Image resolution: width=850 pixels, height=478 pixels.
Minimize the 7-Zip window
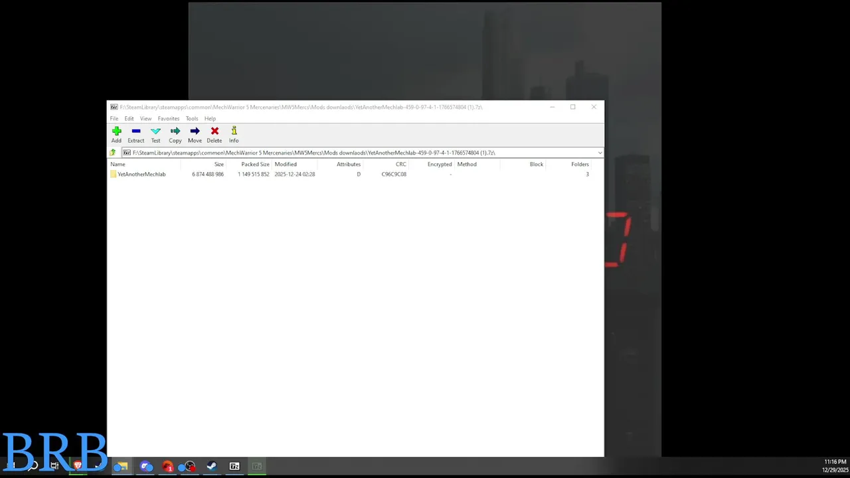click(x=552, y=107)
